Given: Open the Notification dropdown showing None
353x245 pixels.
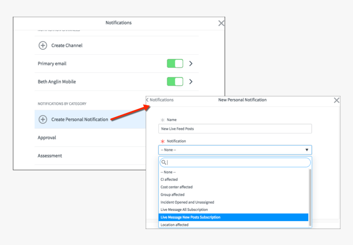Looking at the screenshot, I should coord(235,150).
